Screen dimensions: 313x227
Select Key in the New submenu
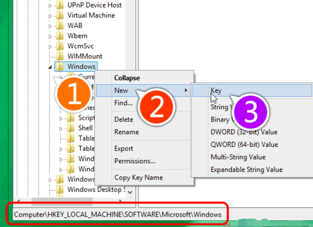pyautogui.click(x=216, y=91)
